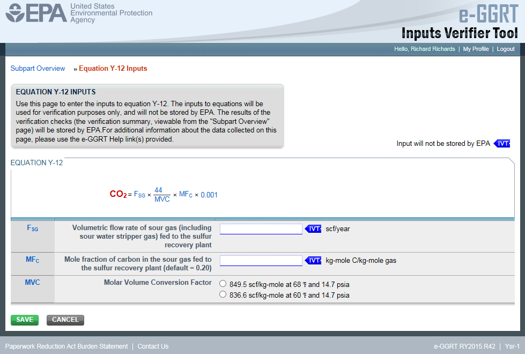This screenshot has width=525, height=354.
Task: Click the 'Molar Volume Conversion Factor' label
Action: tap(158, 282)
